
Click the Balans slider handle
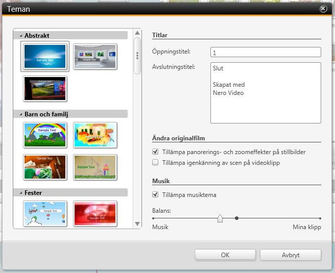[220, 218]
